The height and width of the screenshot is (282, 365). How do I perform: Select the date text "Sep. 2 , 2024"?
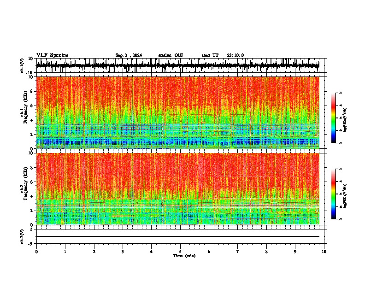(129, 55)
